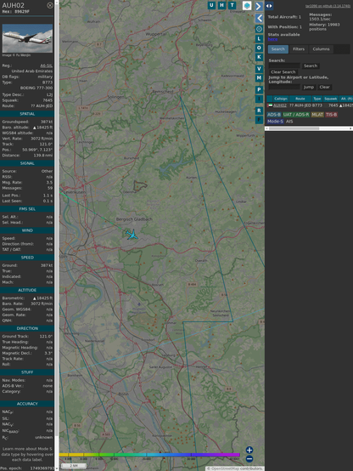The height and width of the screenshot is (471, 353).
Task: Switch to the Columns tab
Action: click(x=321, y=49)
